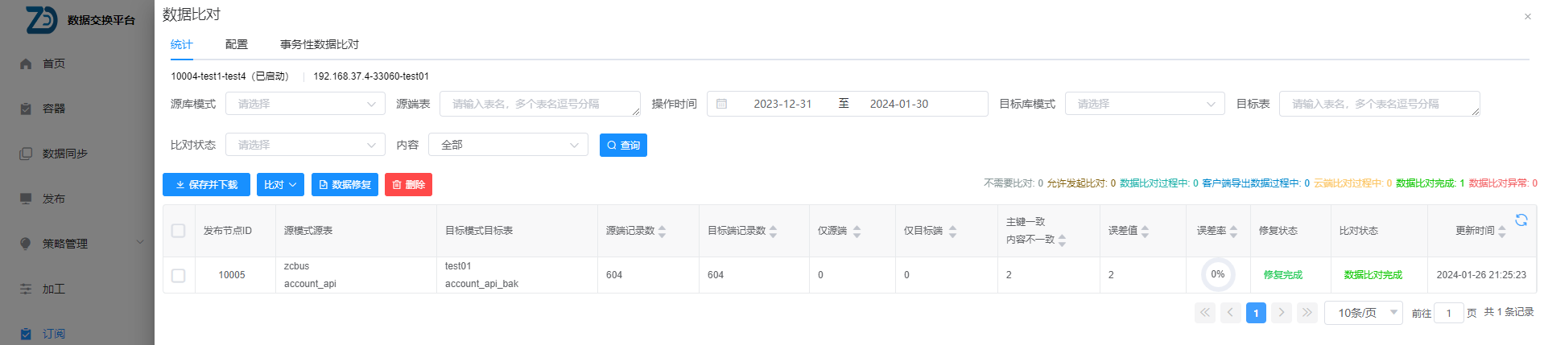Click the red 删除 button
1544x345 pixels.
tap(408, 185)
